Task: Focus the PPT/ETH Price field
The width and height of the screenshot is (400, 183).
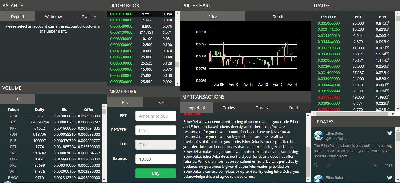Action: coord(156,130)
